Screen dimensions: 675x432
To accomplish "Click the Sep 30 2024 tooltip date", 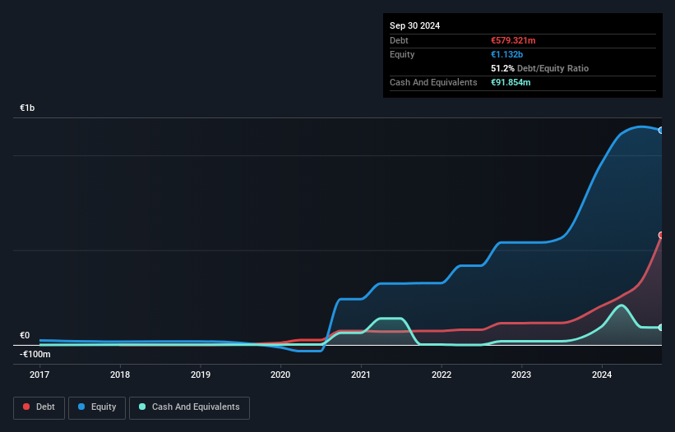I will click(414, 25).
